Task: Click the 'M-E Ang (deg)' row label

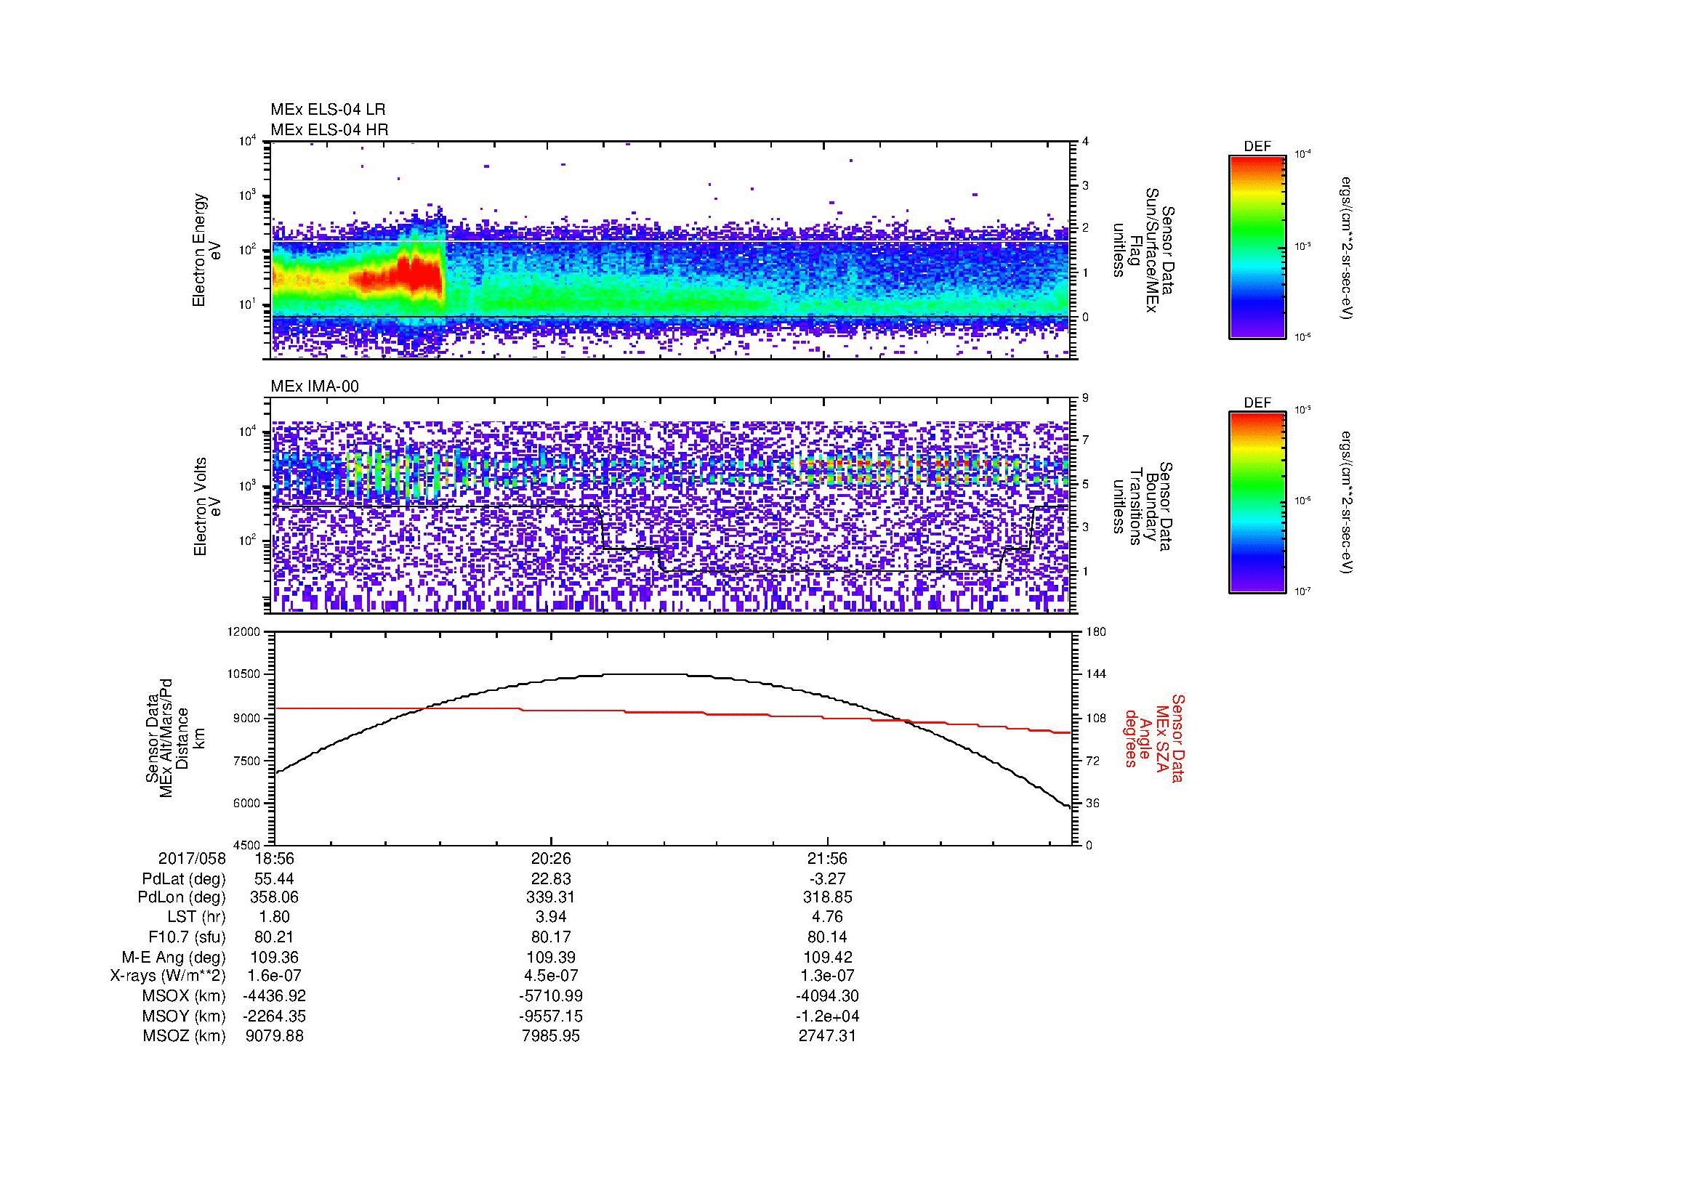Action: coord(174,957)
